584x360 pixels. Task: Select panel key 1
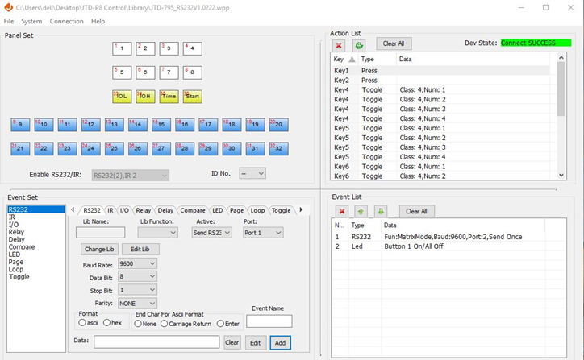point(122,48)
